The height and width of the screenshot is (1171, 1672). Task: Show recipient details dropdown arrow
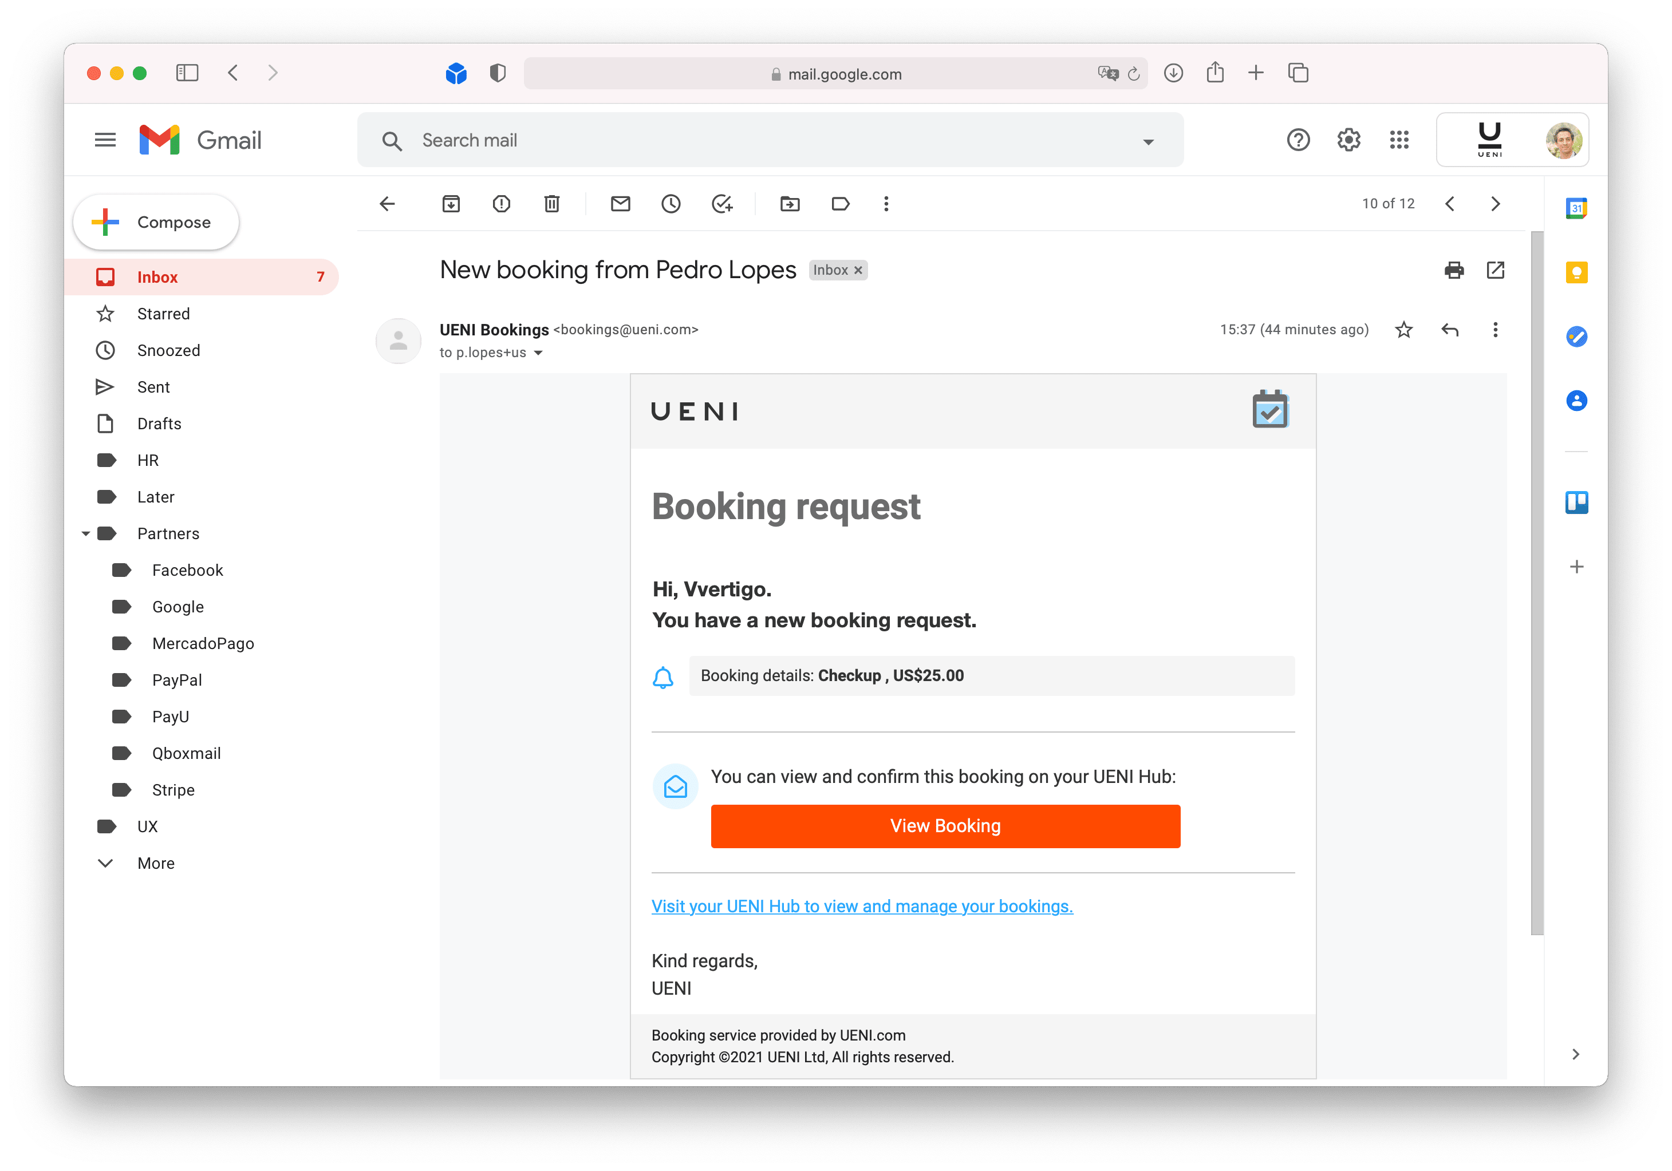click(538, 353)
